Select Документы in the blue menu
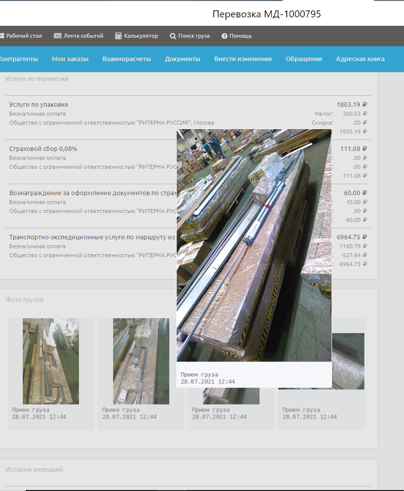 coord(183,59)
